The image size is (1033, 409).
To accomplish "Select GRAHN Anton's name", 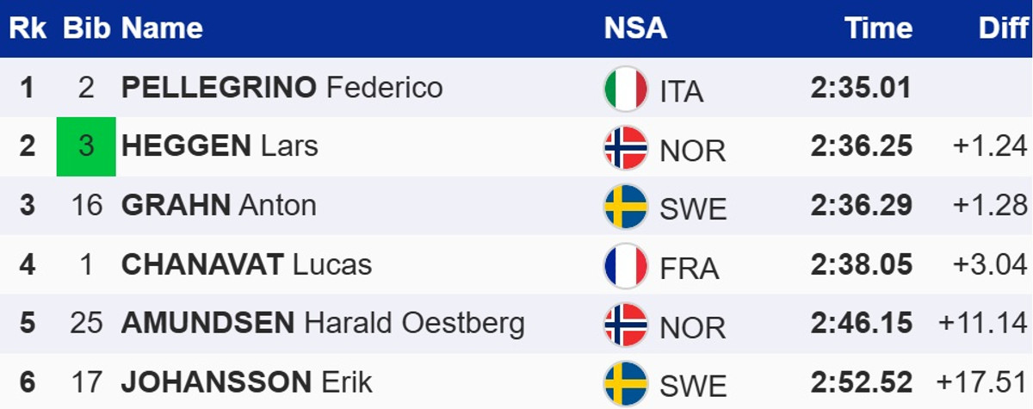I will coord(219,205).
